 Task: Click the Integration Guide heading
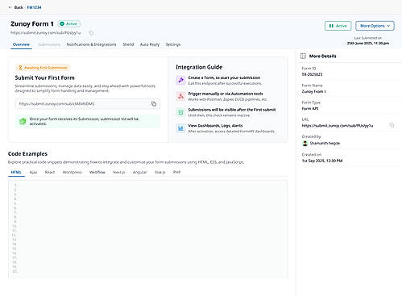point(199,67)
